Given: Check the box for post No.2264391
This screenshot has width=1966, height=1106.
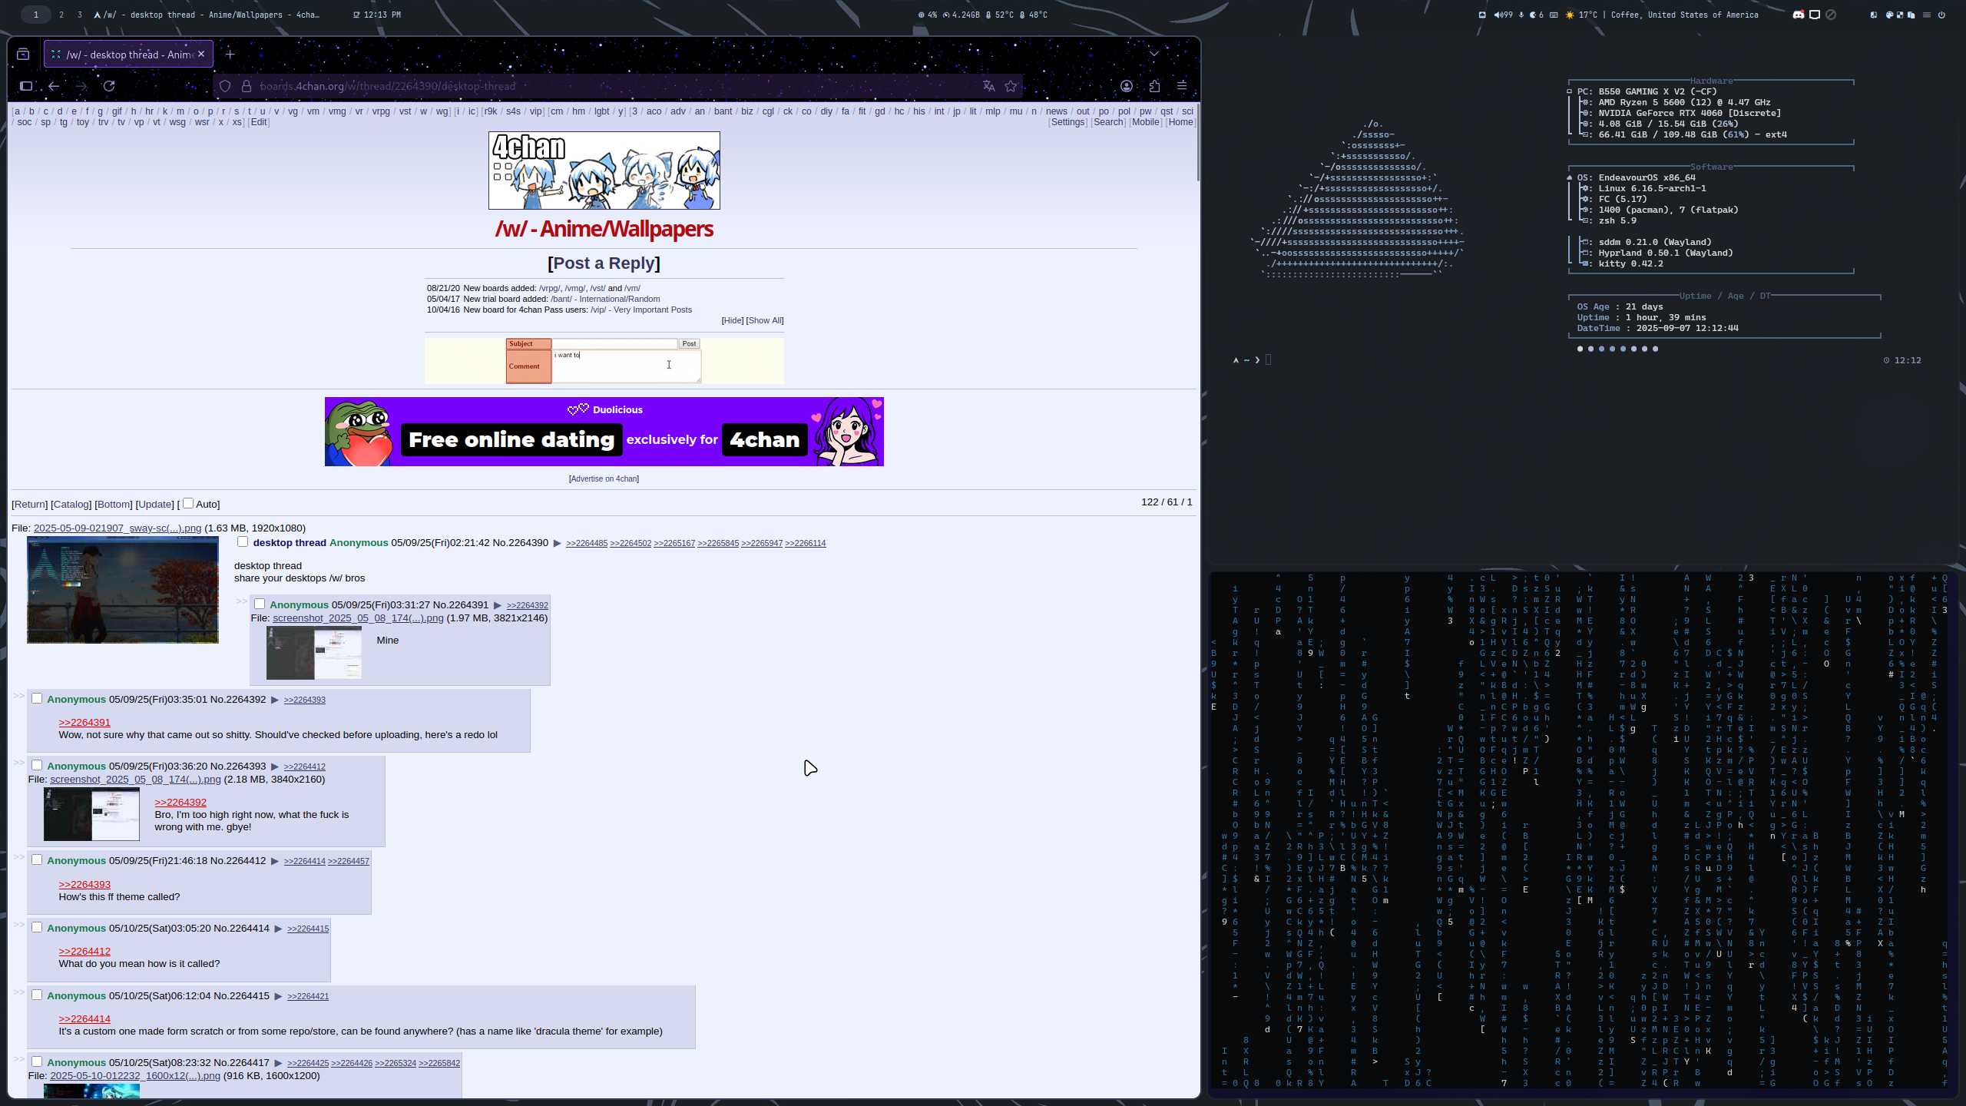Looking at the screenshot, I should click(x=260, y=604).
